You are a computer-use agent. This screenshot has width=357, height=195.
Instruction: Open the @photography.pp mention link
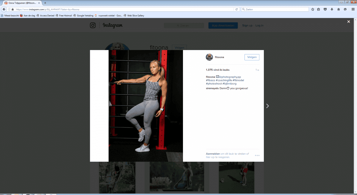coord(230,77)
